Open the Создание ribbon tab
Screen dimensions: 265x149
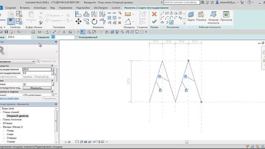(10, 8)
